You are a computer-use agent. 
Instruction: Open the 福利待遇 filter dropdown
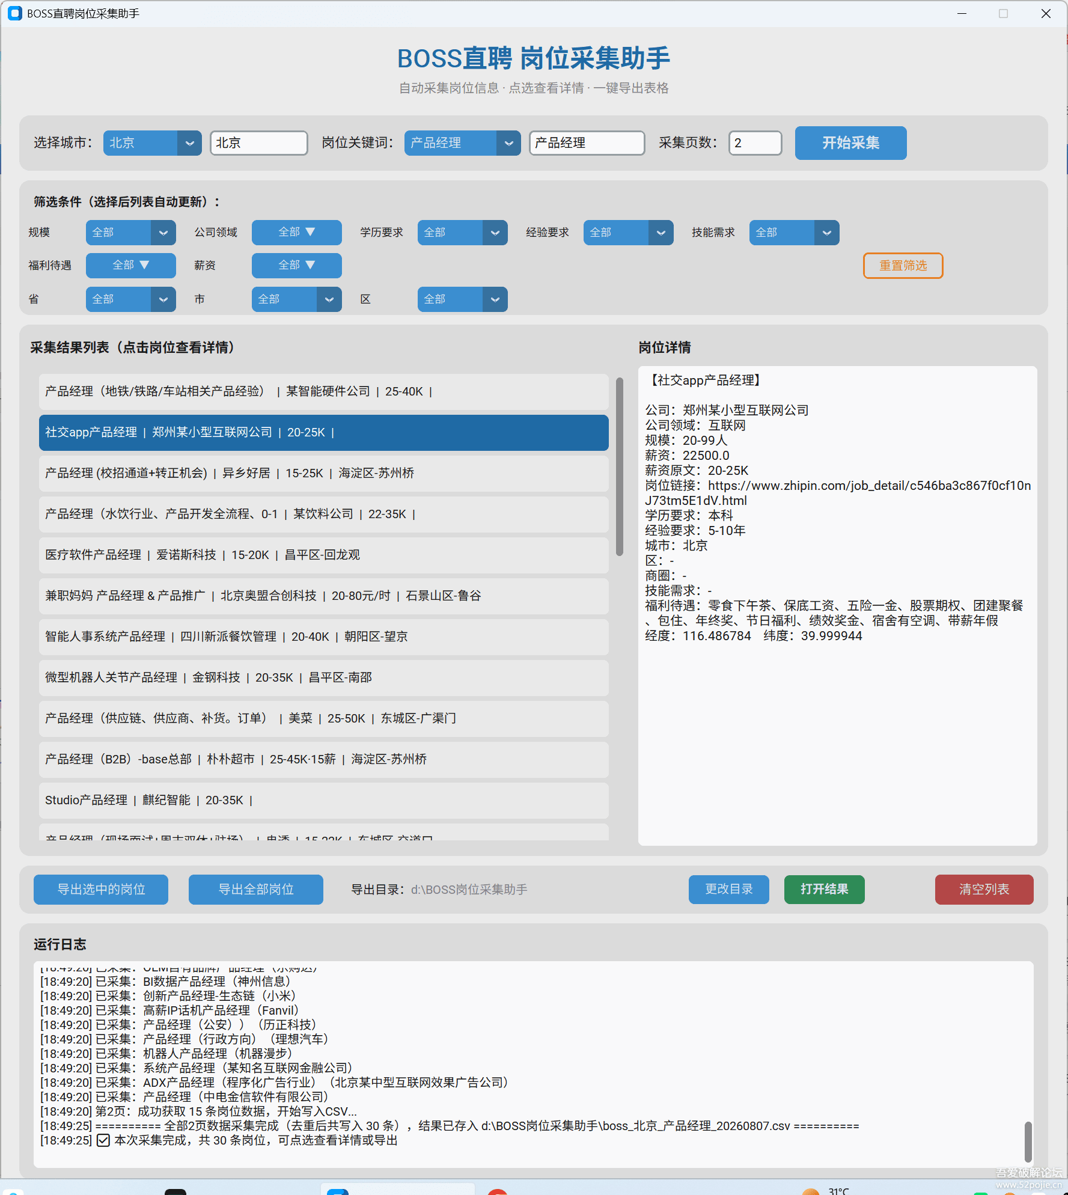pyautogui.click(x=130, y=266)
